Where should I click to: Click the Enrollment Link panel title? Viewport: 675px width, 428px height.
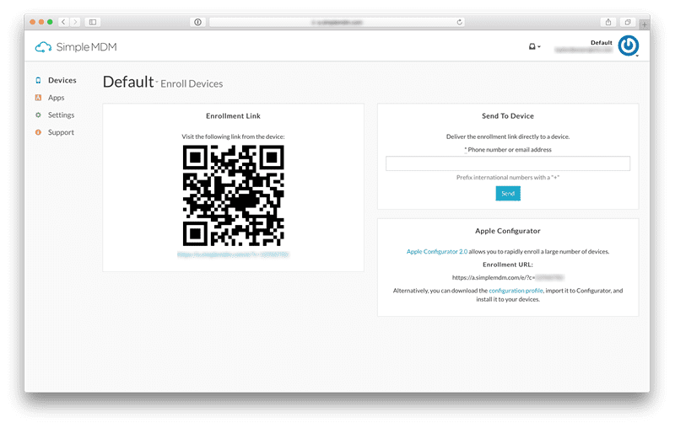[234, 116]
